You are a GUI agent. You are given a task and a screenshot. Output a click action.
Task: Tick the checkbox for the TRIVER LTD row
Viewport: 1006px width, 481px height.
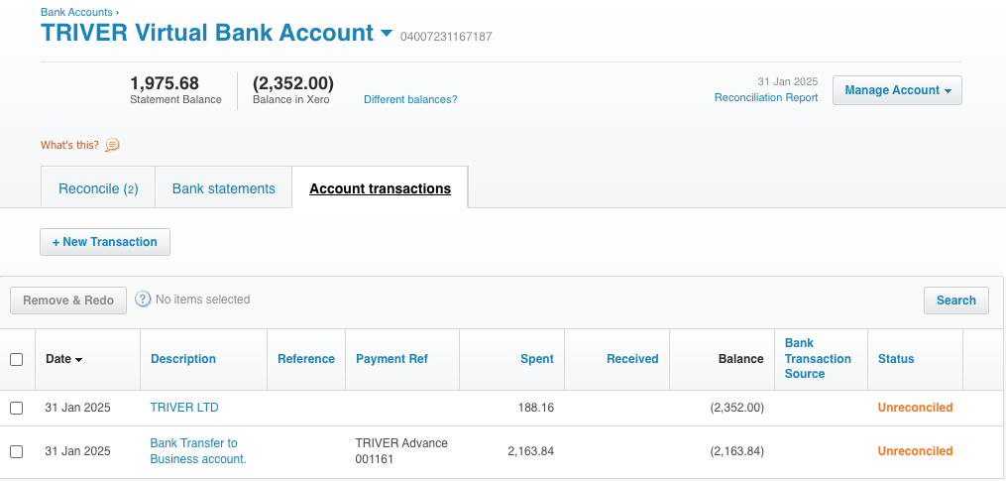pyautogui.click(x=17, y=408)
